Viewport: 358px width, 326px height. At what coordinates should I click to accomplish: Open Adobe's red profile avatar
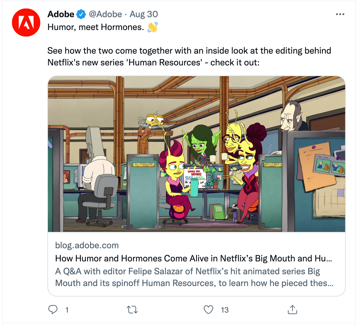pos(26,23)
